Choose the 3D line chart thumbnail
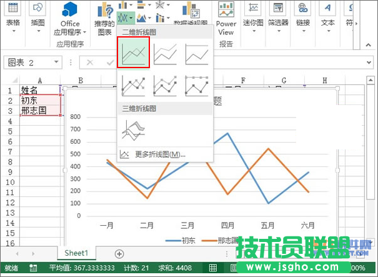This screenshot has height=277, width=378. pos(133,130)
